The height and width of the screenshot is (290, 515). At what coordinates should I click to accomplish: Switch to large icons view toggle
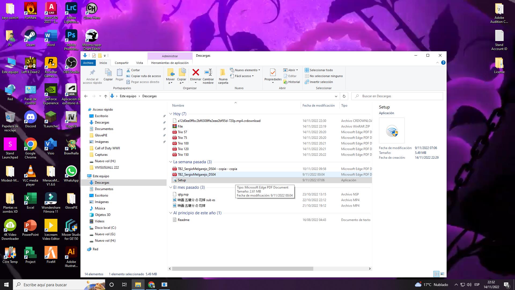442,274
